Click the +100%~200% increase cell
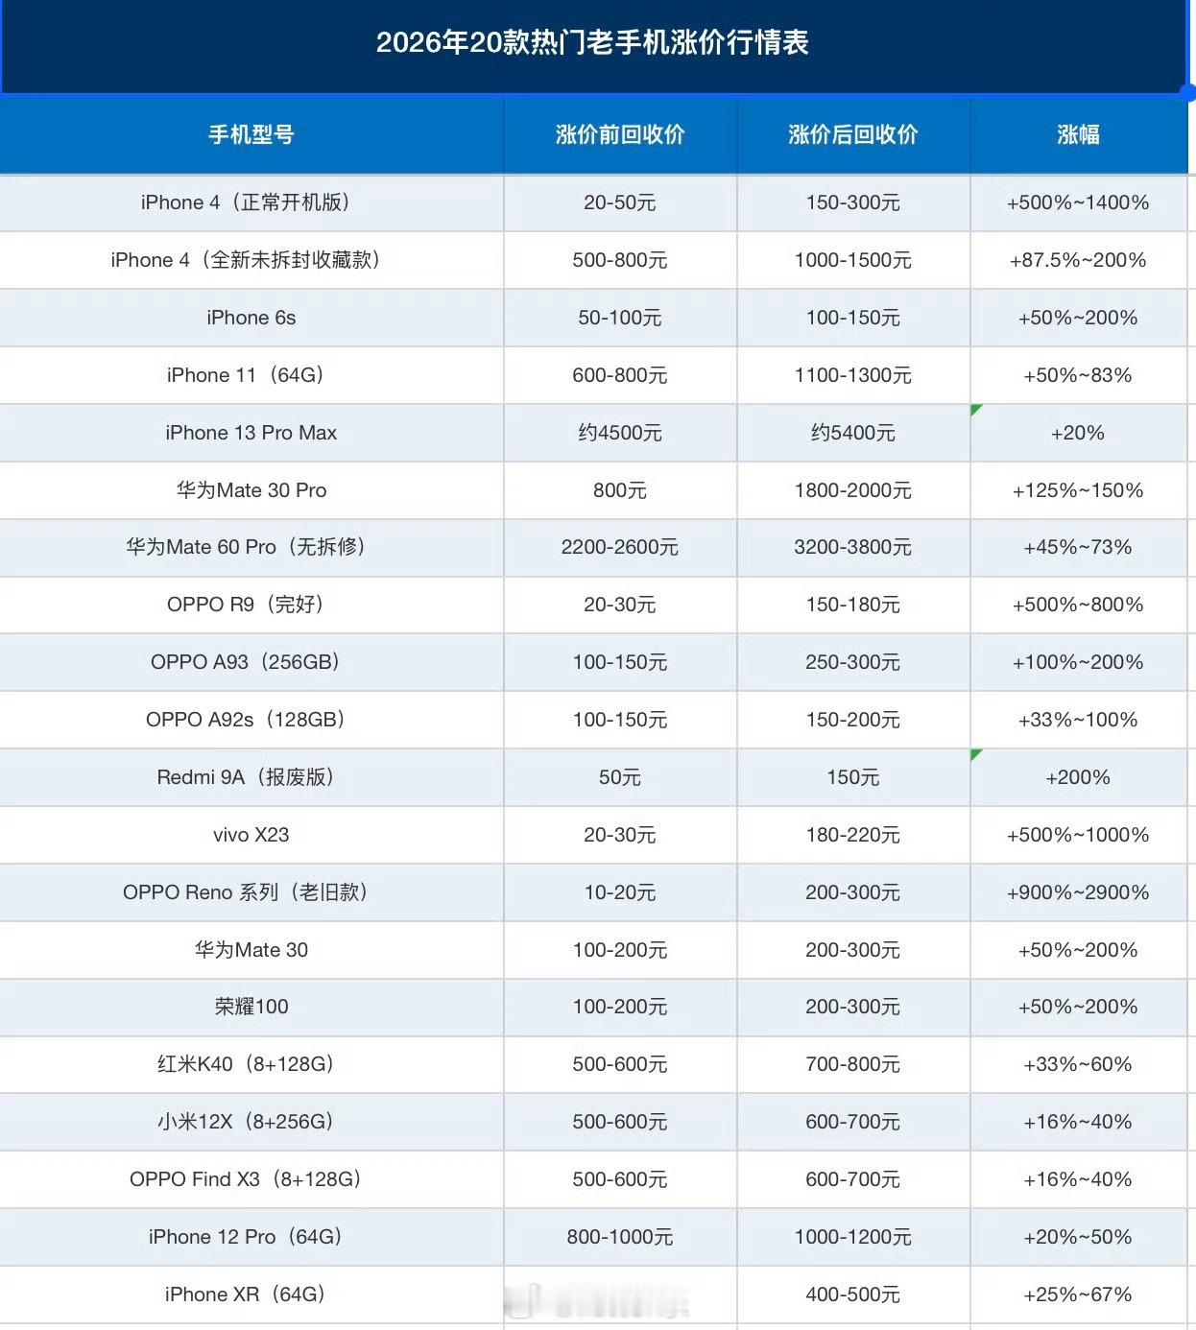The width and height of the screenshot is (1196, 1330). click(x=1079, y=662)
